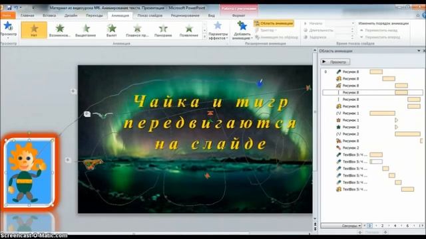Image resolution: width=426 pixels, height=239 pixels.
Task: Click the Save icon in quick access toolbar
Action: (9, 7)
